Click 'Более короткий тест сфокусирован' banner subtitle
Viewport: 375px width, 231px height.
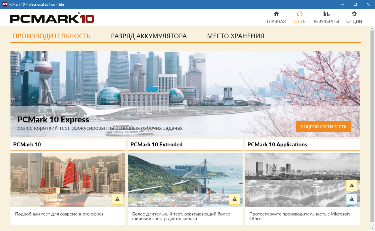click(100, 128)
